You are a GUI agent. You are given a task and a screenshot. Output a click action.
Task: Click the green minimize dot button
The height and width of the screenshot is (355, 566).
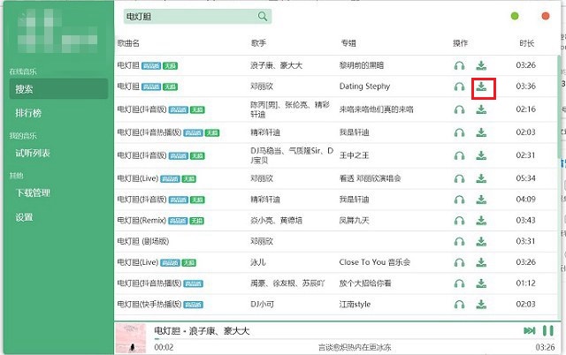click(x=515, y=16)
